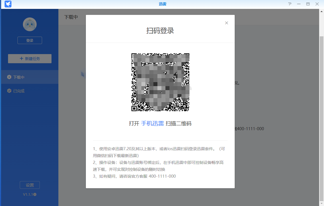Image resolution: width=324 pixels, height=206 pixels.
Task: Open settings using the 设置 button
Action: click(x=29, y=185)
